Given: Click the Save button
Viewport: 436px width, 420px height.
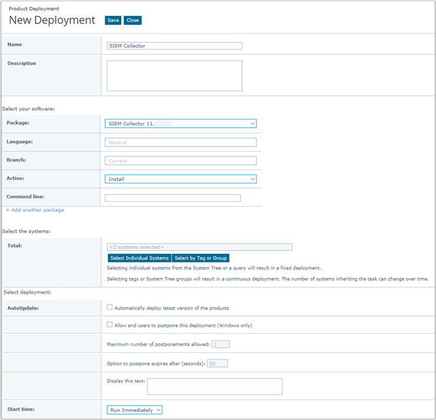Looking at the screenshot, I should (113, 20).
